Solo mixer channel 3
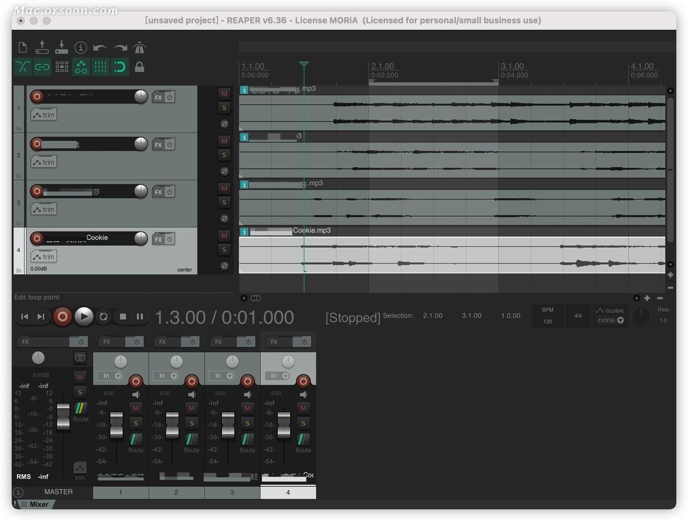The width and height of the screenshot is (688, 521). click(247, 423)
